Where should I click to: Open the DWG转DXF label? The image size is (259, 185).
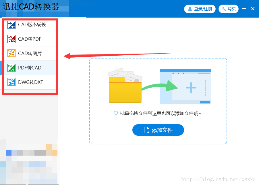pos(30,82)
